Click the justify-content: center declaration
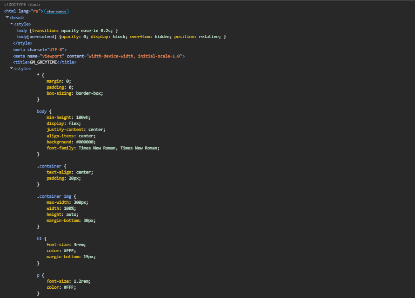This screenshot has width=415, height=298. pos(76,130)
